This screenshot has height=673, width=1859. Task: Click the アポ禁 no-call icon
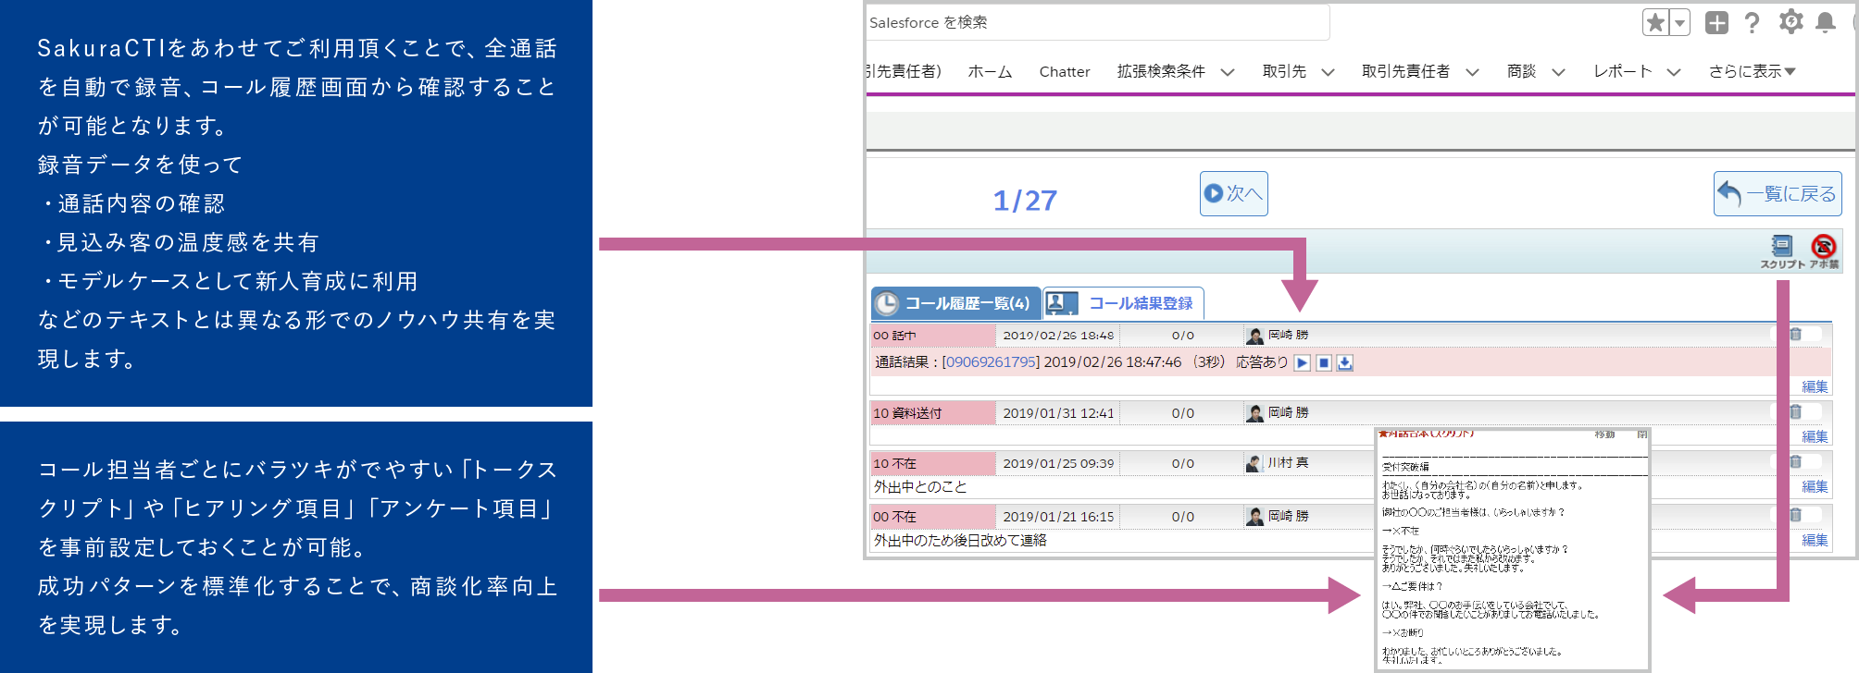point(1824,251)
